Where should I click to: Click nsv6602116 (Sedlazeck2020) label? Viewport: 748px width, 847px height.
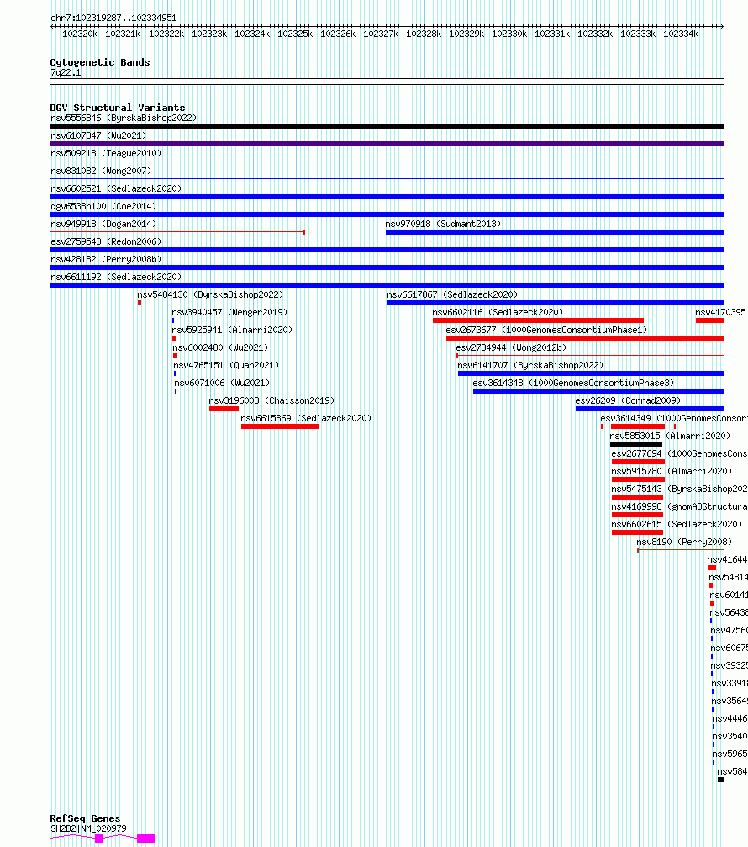click(498, 312)
